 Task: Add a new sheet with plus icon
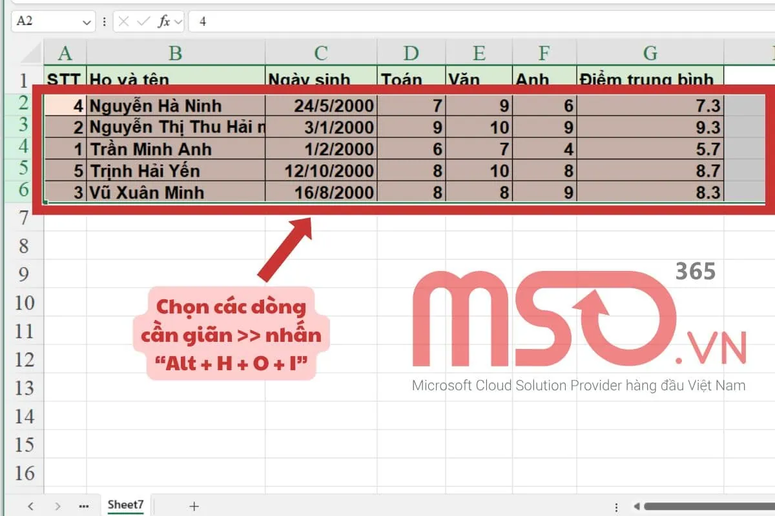[x=194, y=506]
